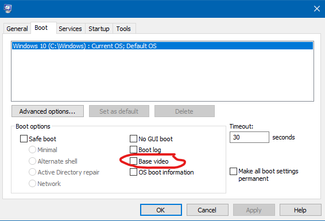Open the Tools tab
Screen dimensions: 325x221
click(x=123, y=29)
